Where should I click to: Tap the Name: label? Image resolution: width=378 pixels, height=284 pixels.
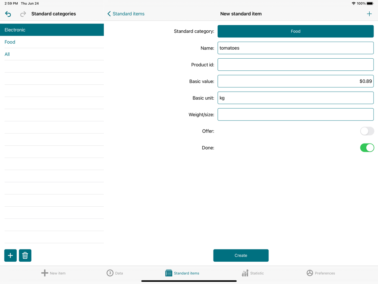207,48
